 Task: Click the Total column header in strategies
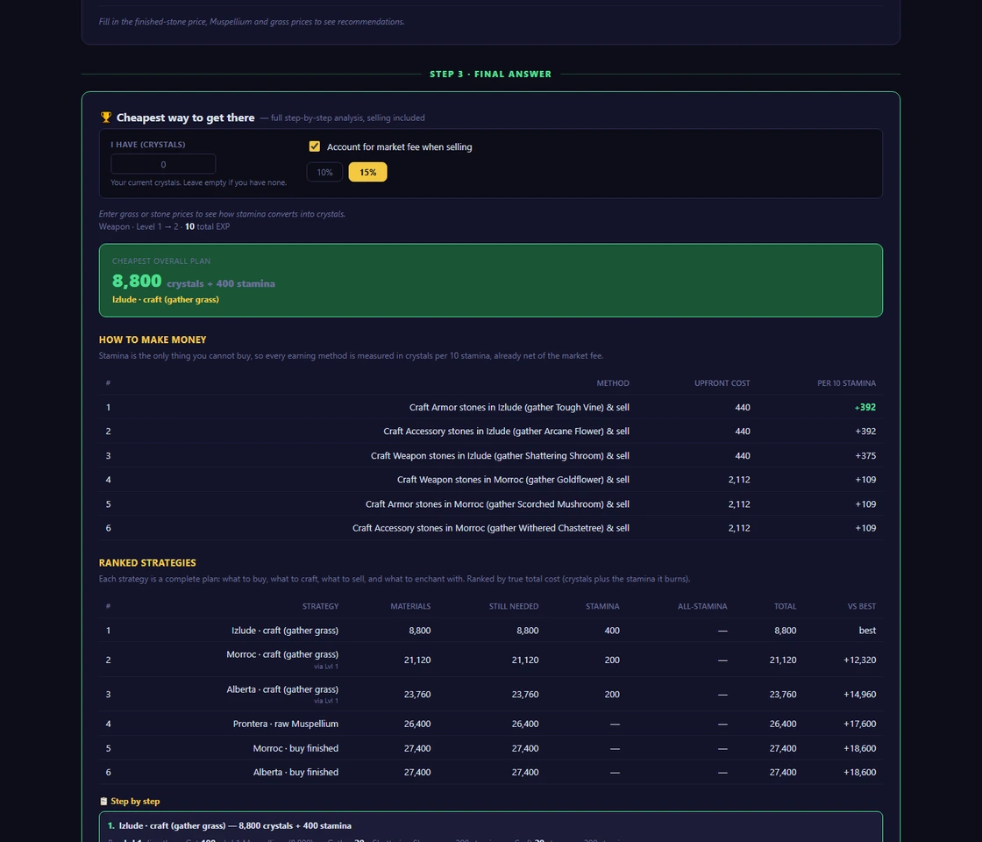point(785,606)
